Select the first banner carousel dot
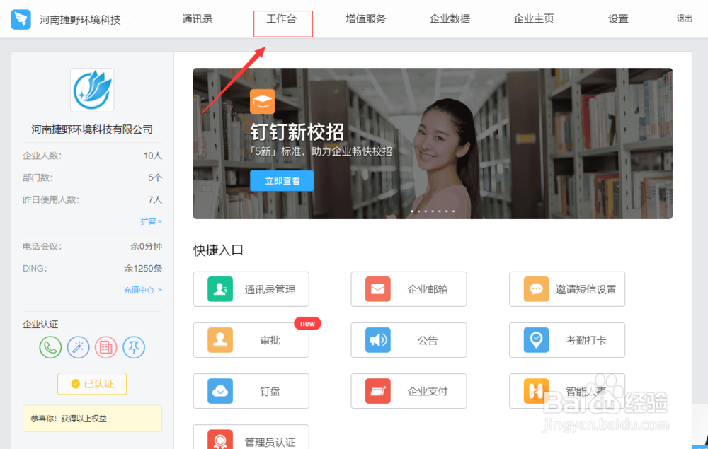708x449 pixels. click(x=412, y=211)
